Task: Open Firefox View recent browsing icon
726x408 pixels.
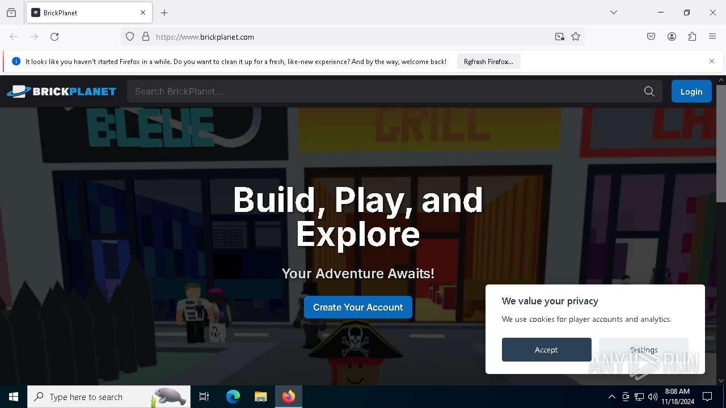Action: pos(11,12)
